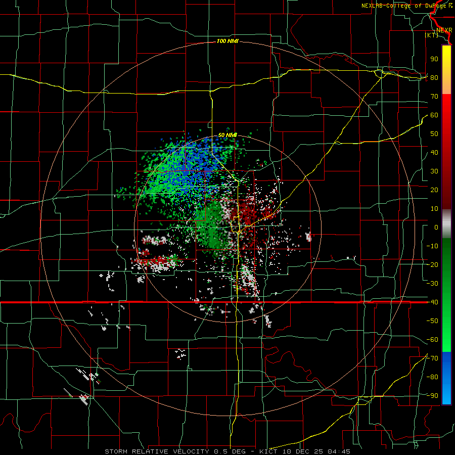Click the "10 DEC 25" date text

(x=303, y=451)
